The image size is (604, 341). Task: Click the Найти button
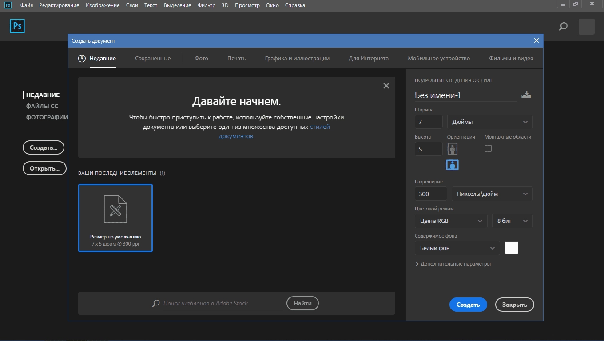click(x=302, y=303)
